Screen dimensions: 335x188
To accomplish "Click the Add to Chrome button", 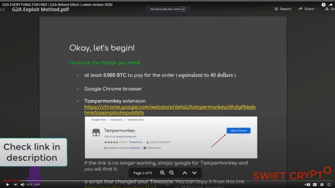I will [x=238, y=131].
